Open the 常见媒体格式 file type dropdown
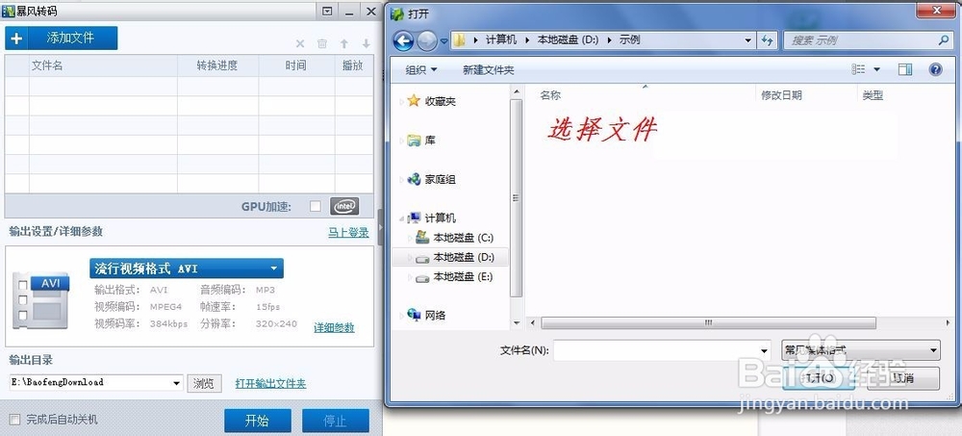 [861, 350]
